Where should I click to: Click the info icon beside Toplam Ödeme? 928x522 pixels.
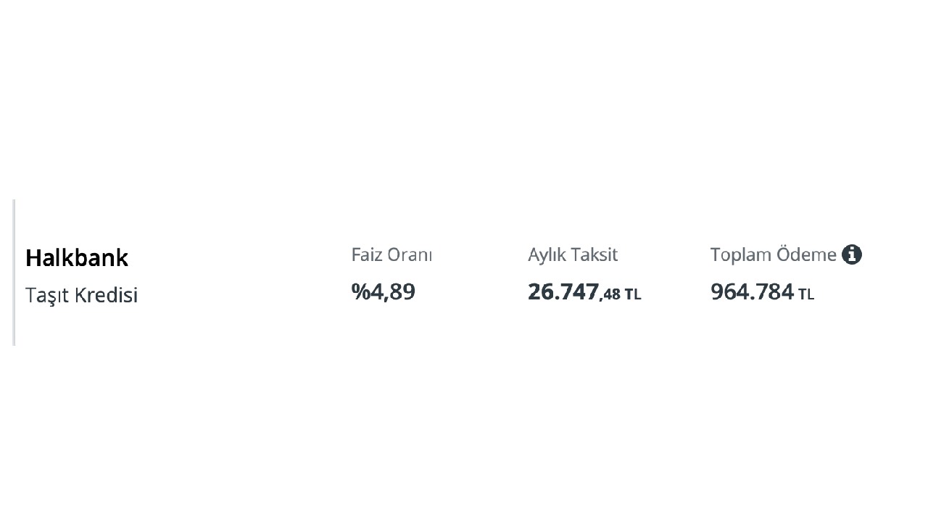[x=852, y=254]
